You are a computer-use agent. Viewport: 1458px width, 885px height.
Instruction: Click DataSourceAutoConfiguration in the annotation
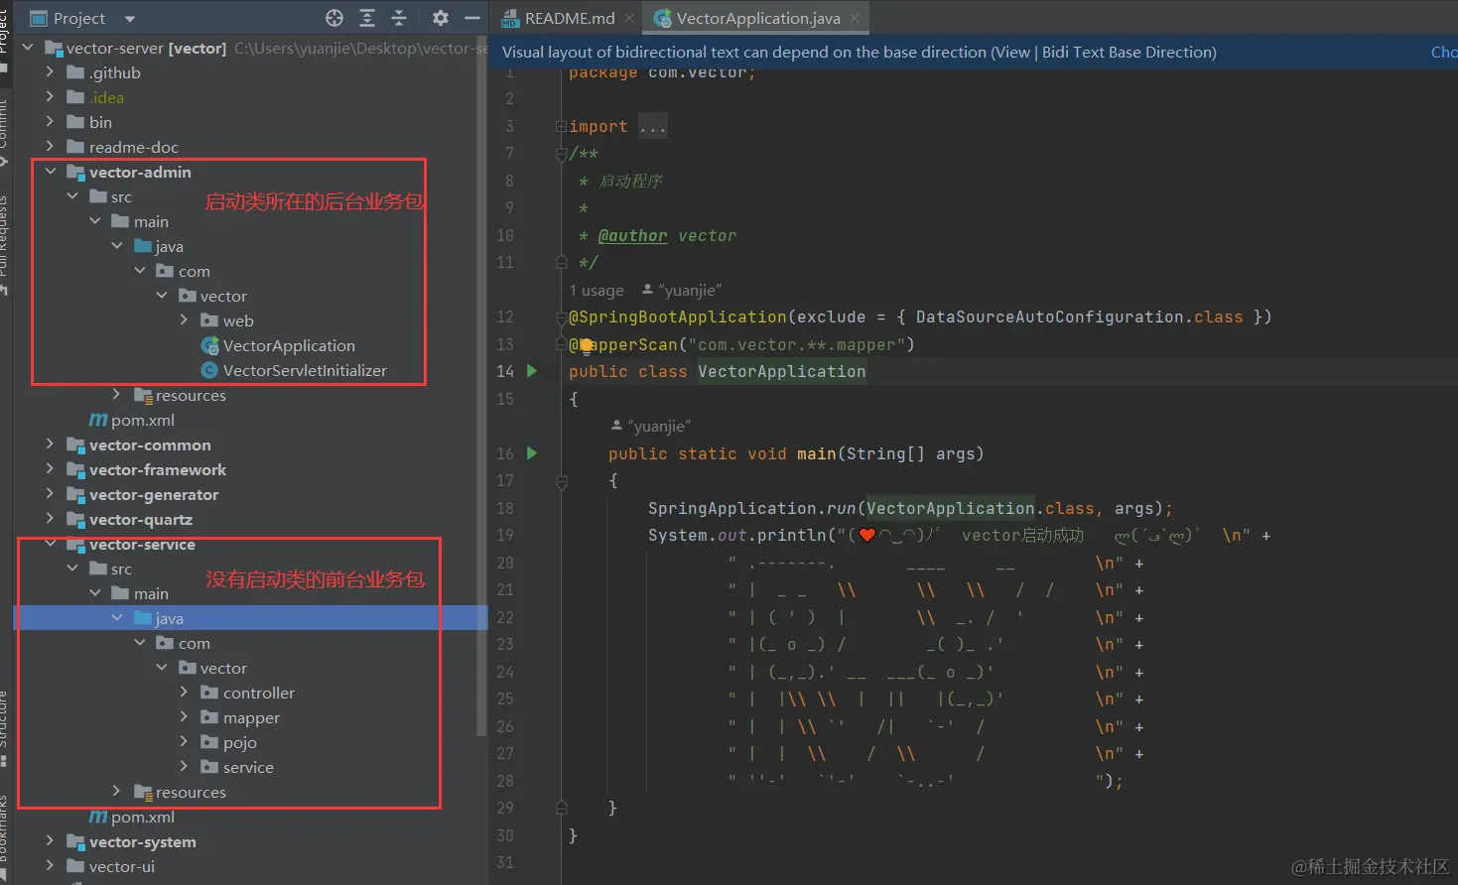point(1049,317)
